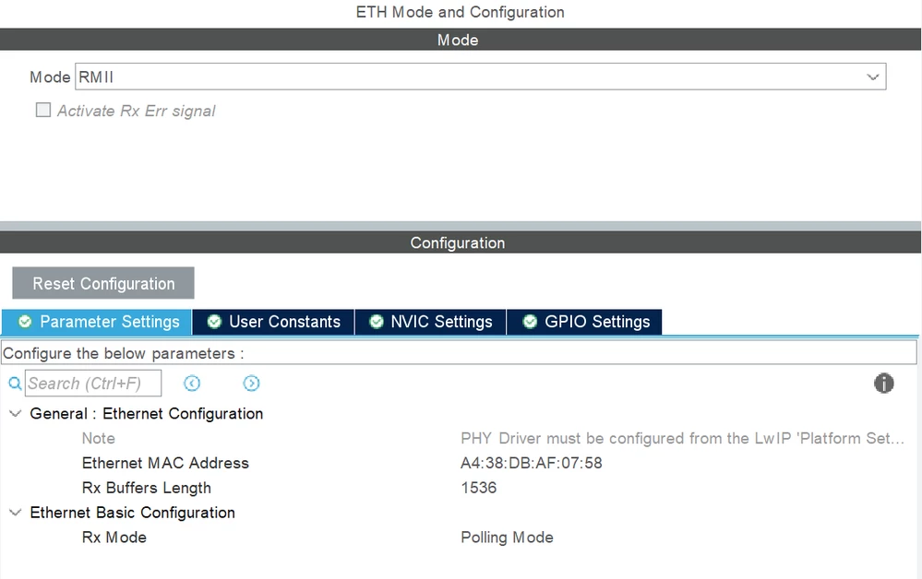This screenshot has width=922, height=579.
Task: Click green check icon on NVIC Settings
Action: [377, 322]
